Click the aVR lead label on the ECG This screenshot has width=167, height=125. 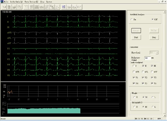coord(9,33)
